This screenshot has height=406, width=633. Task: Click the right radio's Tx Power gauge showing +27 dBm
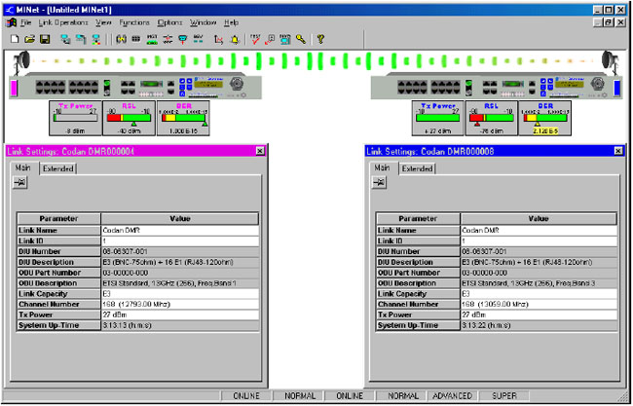pos(438,118)
